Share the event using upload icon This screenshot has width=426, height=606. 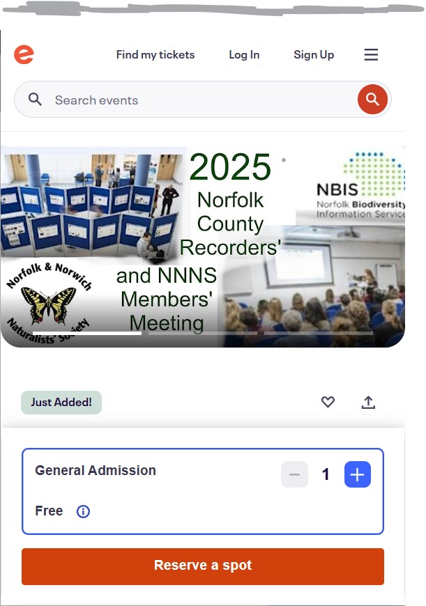(368, 402)
